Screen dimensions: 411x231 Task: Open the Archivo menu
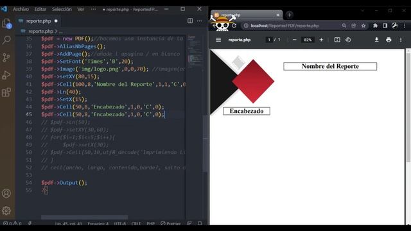(x=21, y=9)
